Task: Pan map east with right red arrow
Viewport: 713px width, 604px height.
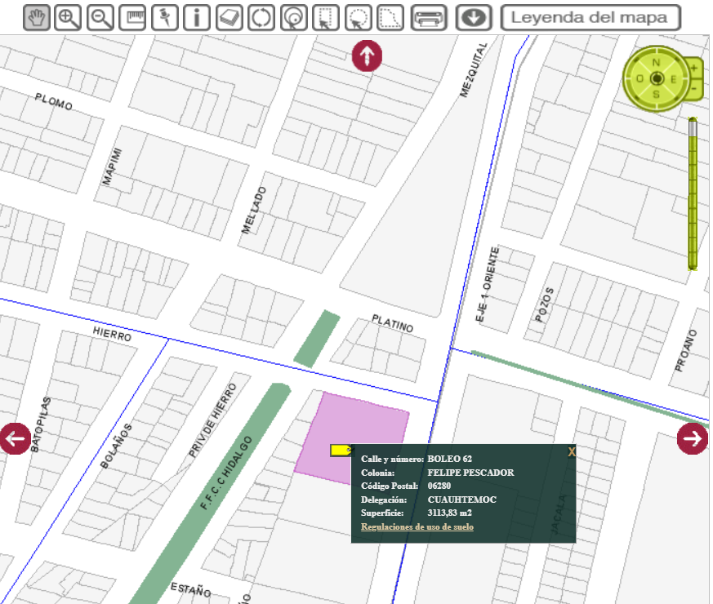Action: click(x=693, y=438)
